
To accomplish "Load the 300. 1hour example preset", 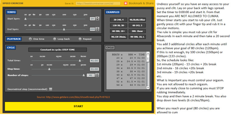I will (x=137, y=31).
